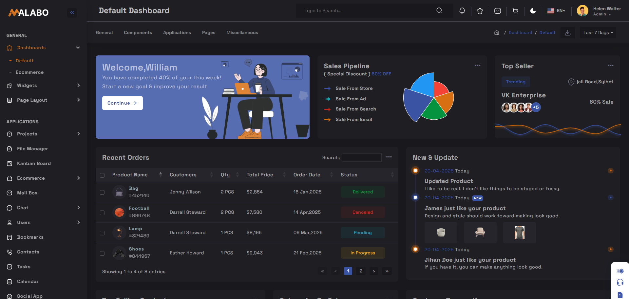Check the Football order checkbox
Viewport: 629px width, 299px height.
click(x=102, y=213)
